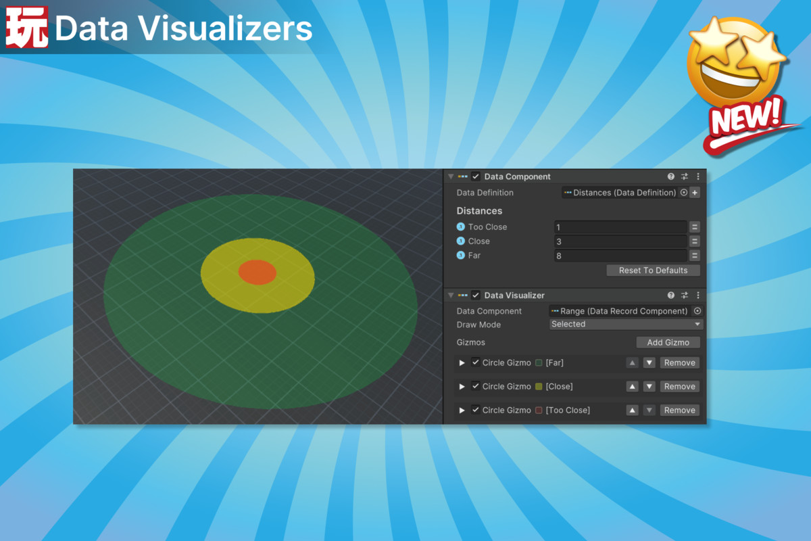Click Reset To Defaults button
Screen dimensions: 811x541
click(653, 270)
